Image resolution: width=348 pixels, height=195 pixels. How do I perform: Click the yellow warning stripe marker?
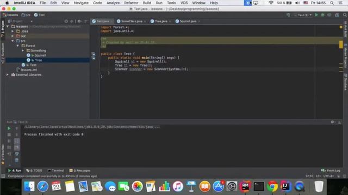tap(341, 44)
